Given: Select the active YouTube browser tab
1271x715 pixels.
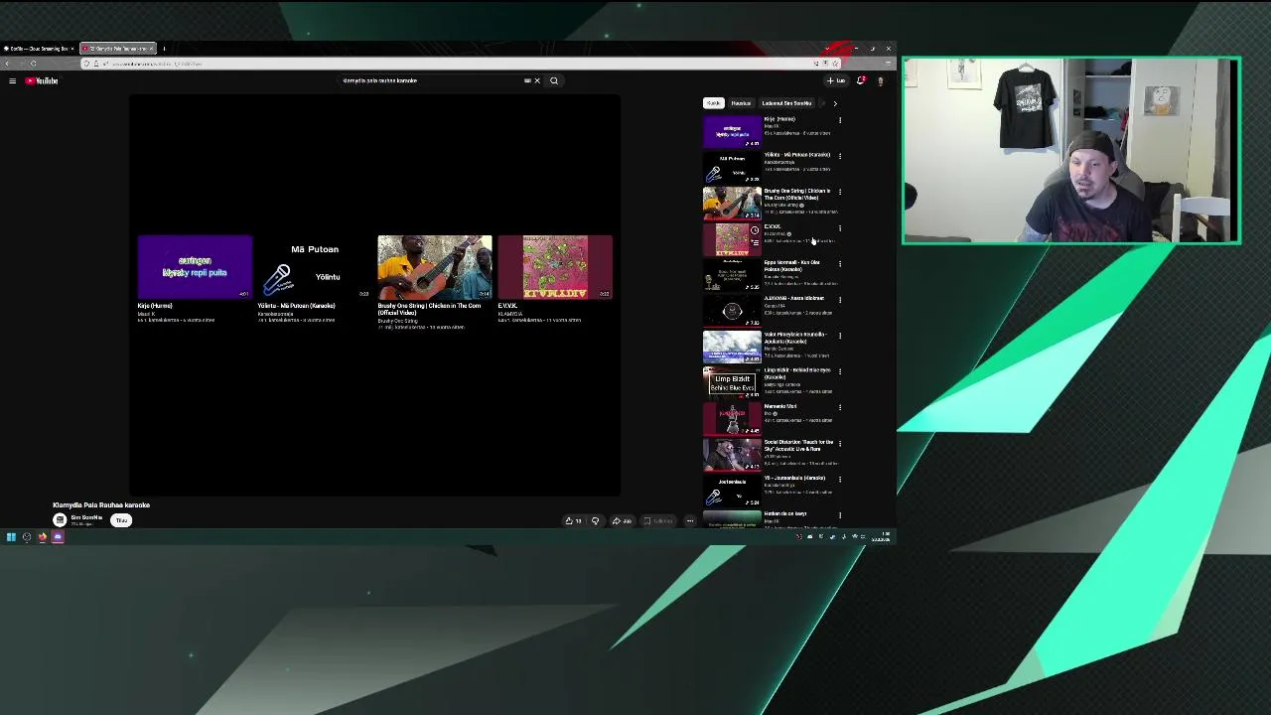Looking at the screenshot, I should pyautogui.click(x=117, y=48).
